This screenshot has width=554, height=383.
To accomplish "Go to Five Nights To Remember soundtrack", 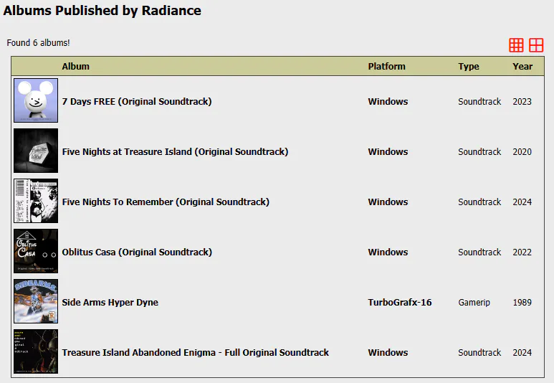I will pos(166,202).
